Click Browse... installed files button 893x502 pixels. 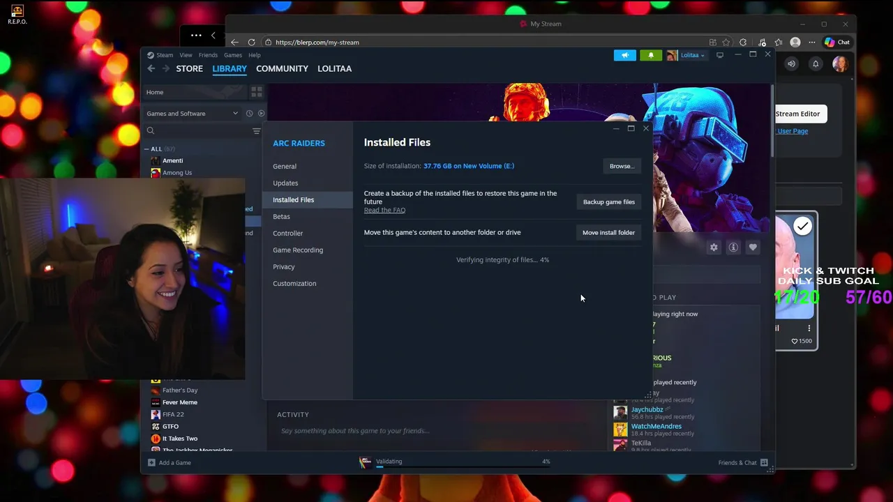622,166
